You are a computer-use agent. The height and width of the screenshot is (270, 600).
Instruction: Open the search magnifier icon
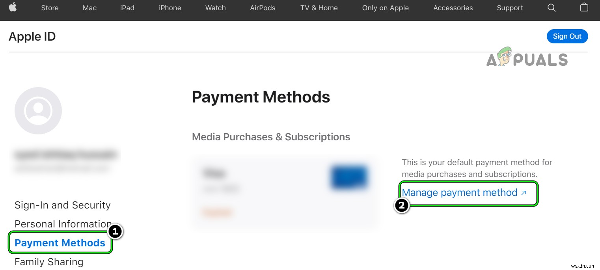pyautogui.click(x=552, y=7)
